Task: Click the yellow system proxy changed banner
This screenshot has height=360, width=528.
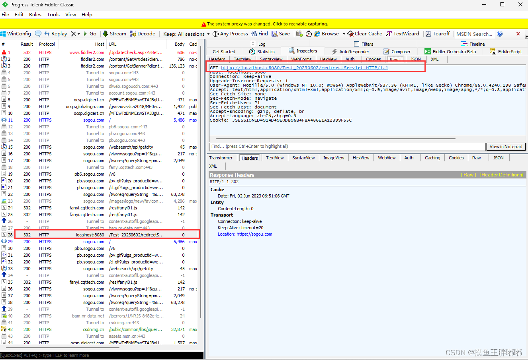Action: pos(264,24)
